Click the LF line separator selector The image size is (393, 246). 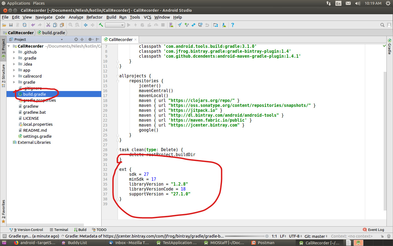point(283,236)
